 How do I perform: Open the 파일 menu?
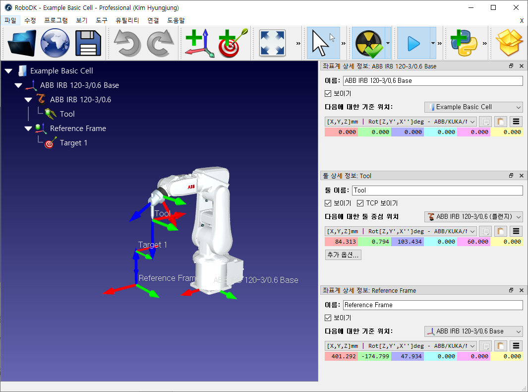(x=10, y=20)
